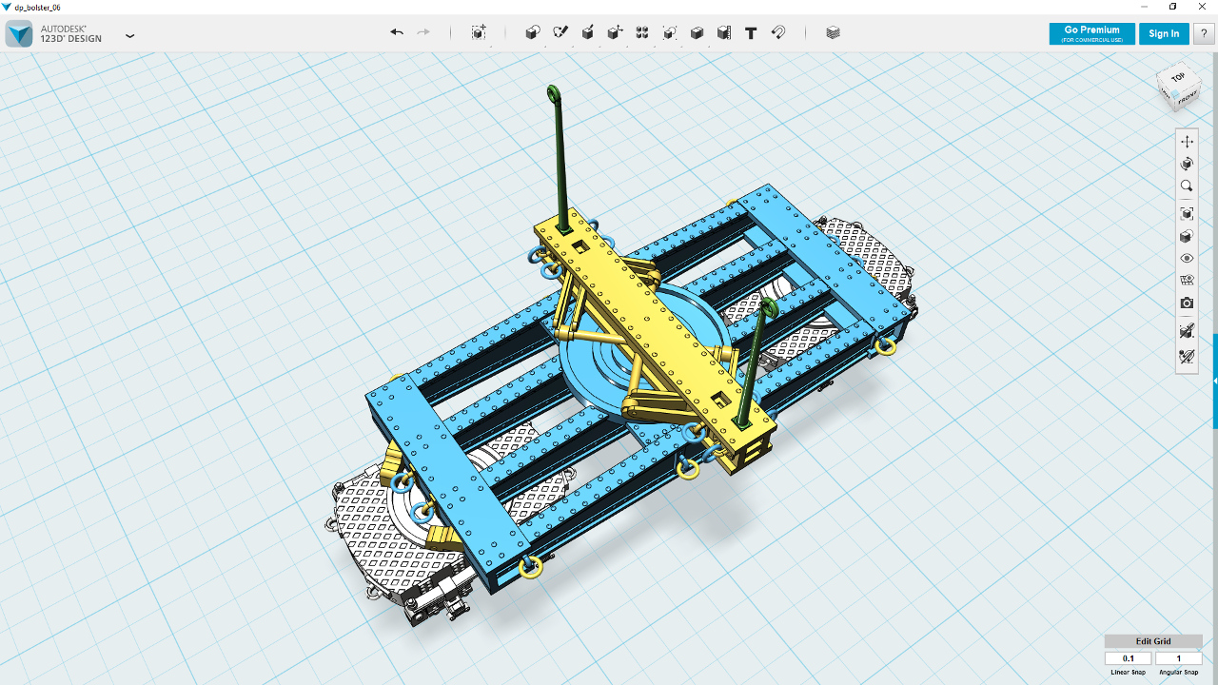
Task: Open the Material tool
Action: [x=834, y=32]
